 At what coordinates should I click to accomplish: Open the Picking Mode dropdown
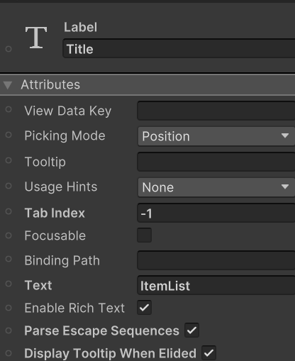click(216, 136)
